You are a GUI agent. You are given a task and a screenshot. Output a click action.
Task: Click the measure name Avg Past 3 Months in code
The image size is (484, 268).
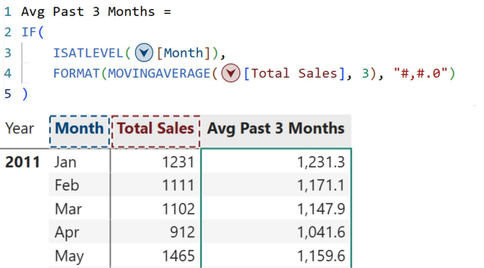point(88,12)
